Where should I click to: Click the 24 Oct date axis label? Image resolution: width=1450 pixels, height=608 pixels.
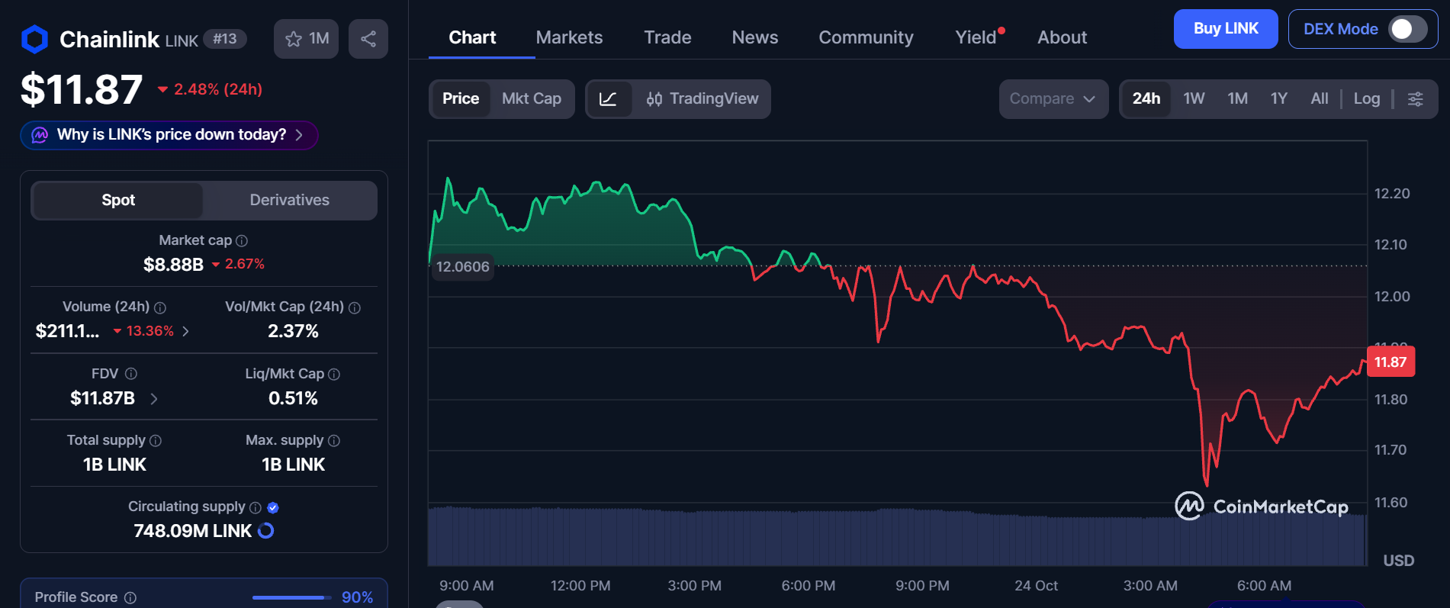1036,586
